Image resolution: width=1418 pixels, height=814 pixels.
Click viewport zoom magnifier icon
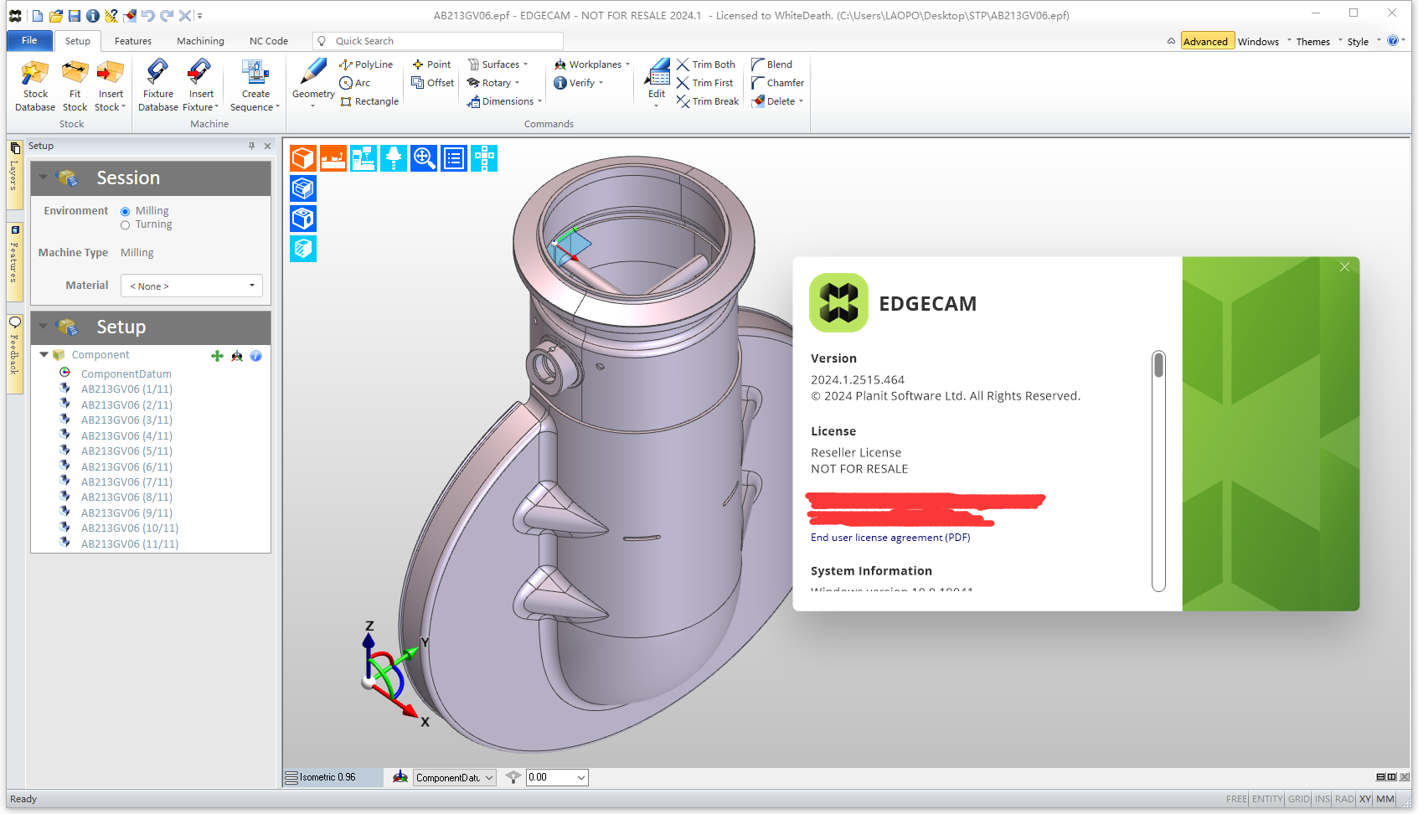coord(424,158)
